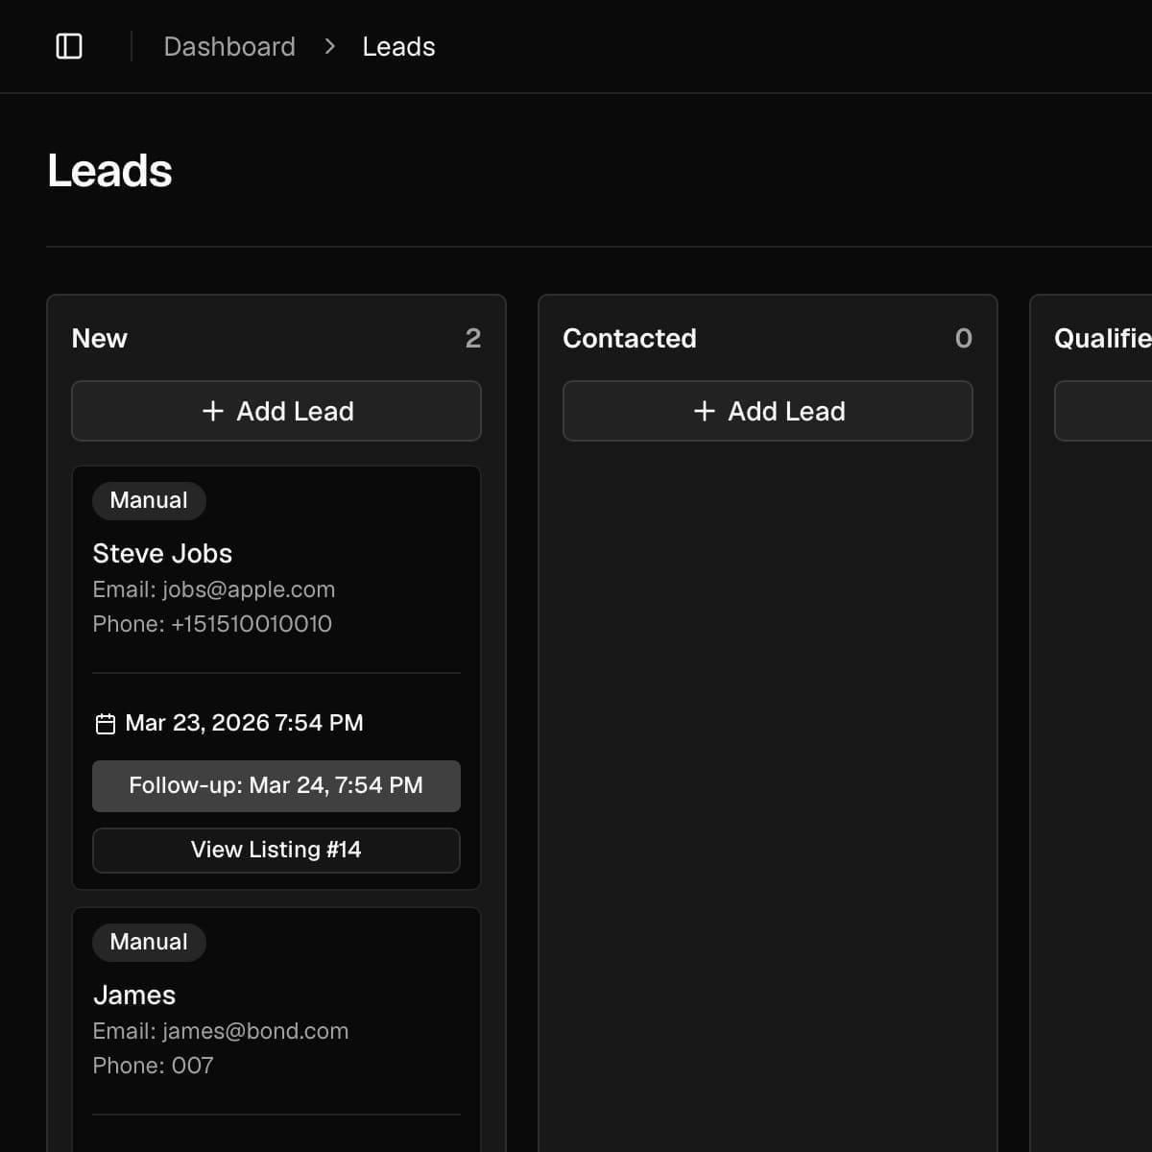Select the Contacted column header
The image size is (1152, 1152).
coord(630,338)
